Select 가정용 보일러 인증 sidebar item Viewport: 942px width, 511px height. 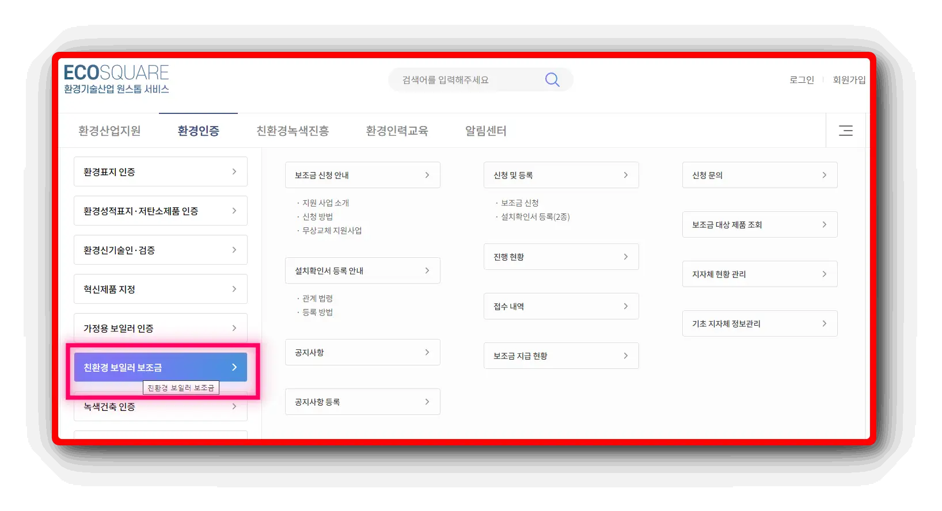pyautogui.click(x=161, y=328)
